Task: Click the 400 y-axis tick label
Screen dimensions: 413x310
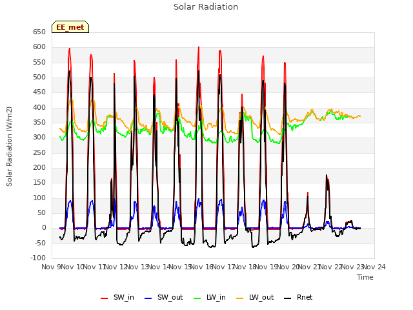Action: (x=39, y=108)
